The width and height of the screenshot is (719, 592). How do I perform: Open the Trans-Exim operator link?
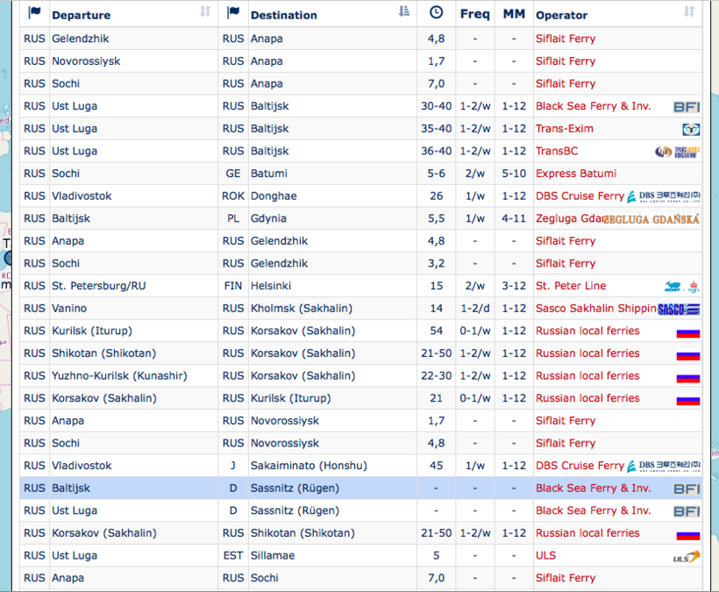565,128
